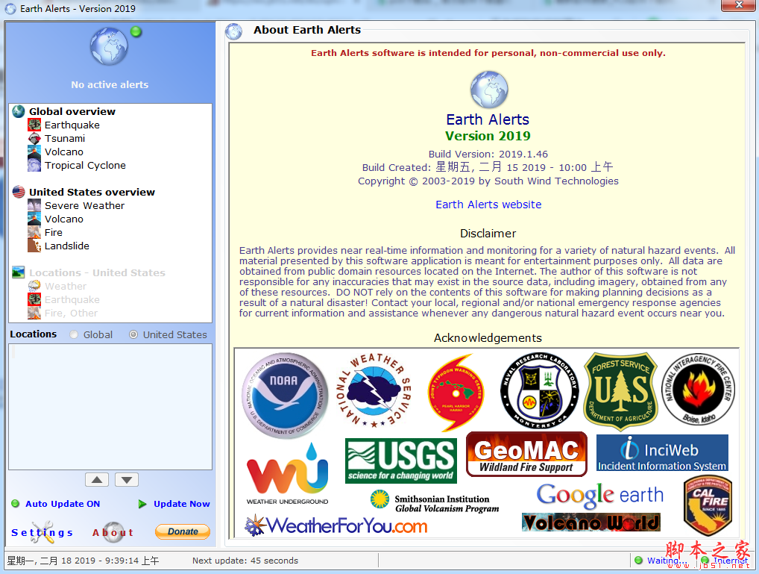Move location down with the down arrow
The width and height of the screenshot is (759, 574).
127,479
